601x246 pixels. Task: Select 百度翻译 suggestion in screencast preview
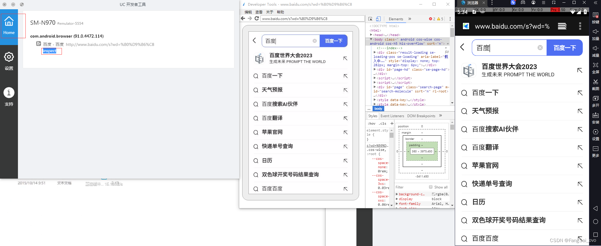tap(301, 118)
